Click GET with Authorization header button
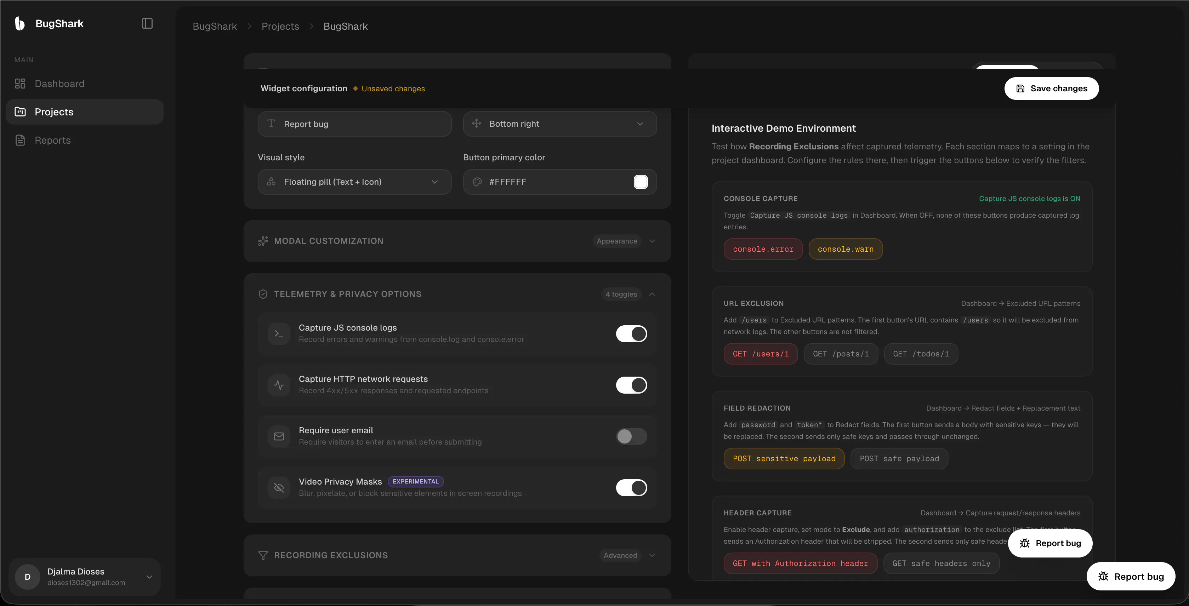 800,564
